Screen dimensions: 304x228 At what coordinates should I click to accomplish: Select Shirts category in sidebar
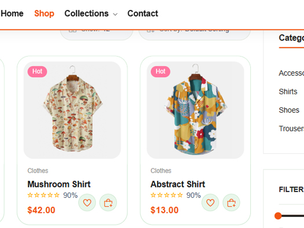coord(288,91)
